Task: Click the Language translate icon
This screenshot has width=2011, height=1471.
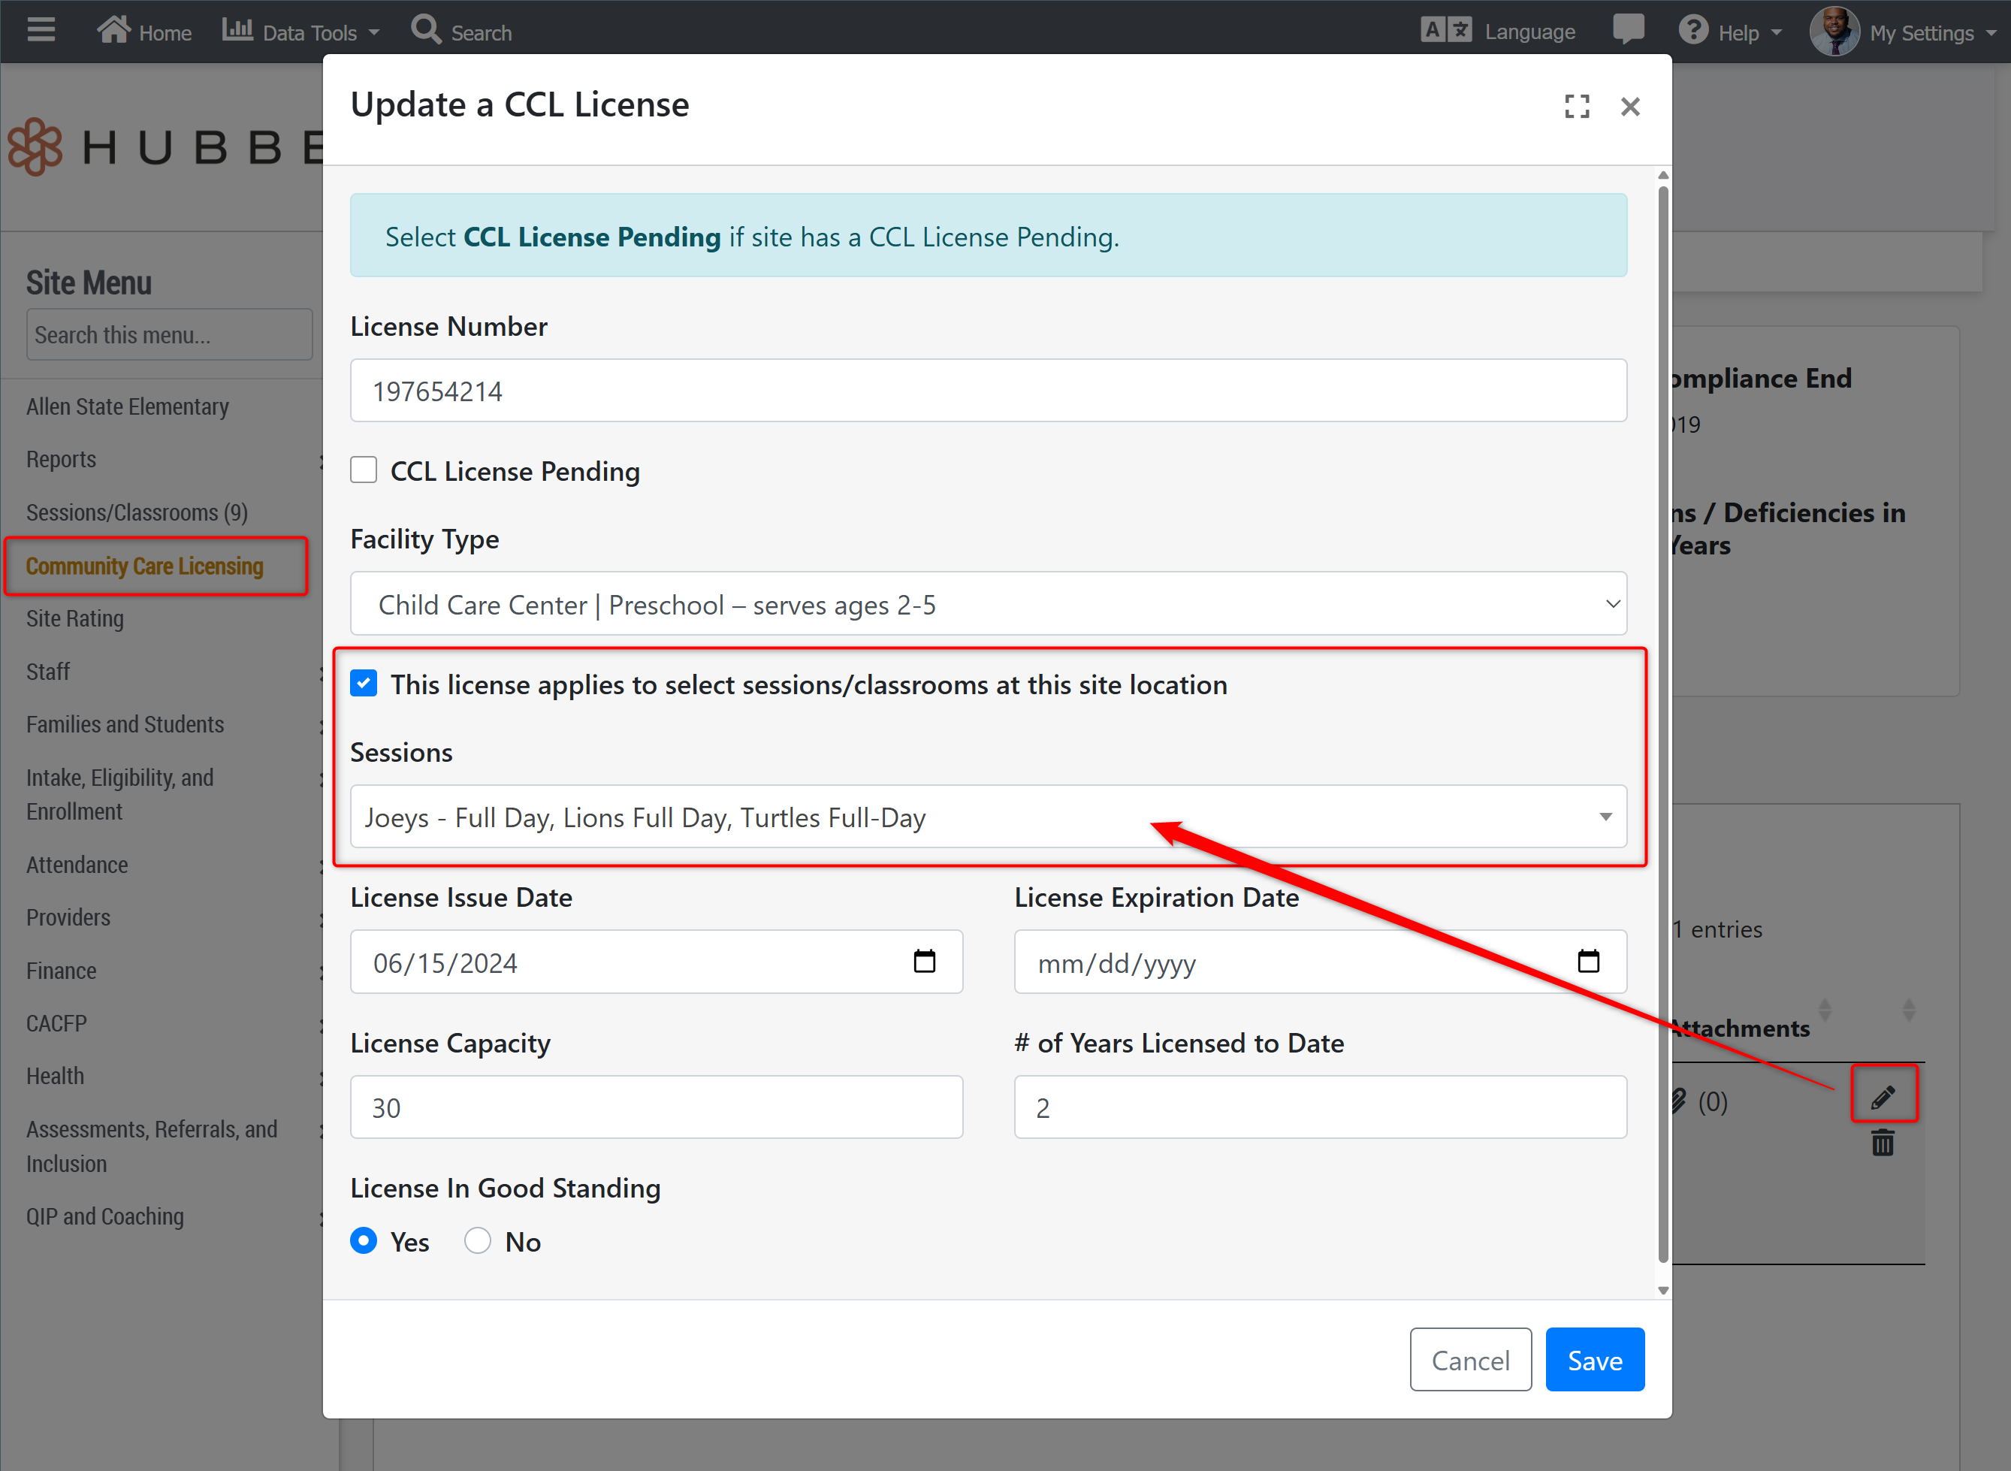Action: point(1446,31)
